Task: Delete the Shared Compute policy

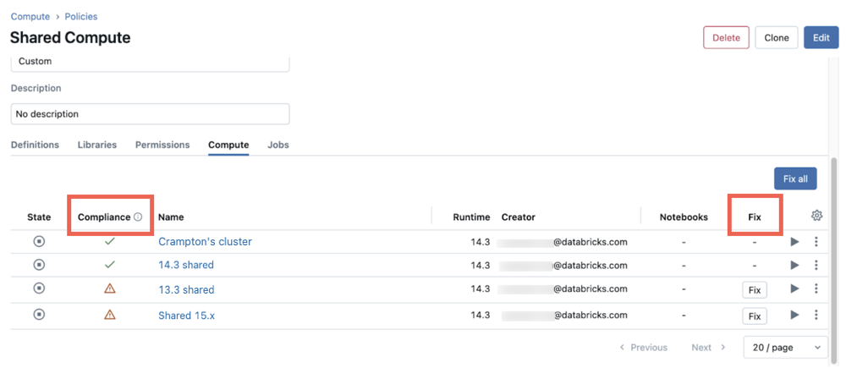Action: pyautogui.click(x=726, y=37)
